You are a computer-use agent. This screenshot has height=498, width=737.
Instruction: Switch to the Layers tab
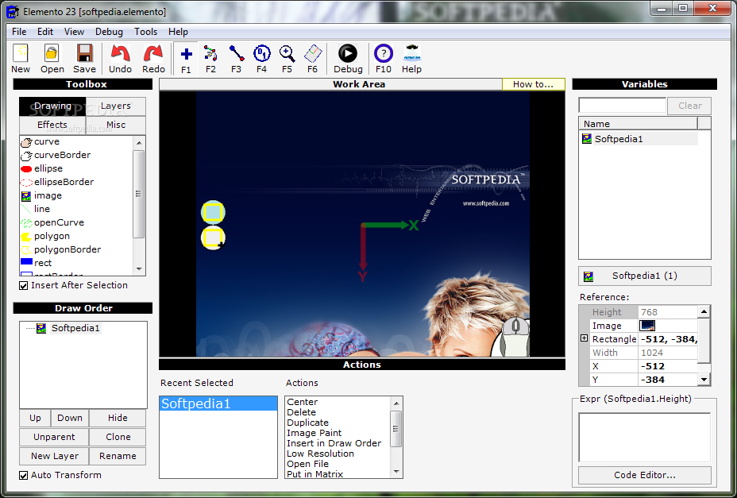coord(116,106)
